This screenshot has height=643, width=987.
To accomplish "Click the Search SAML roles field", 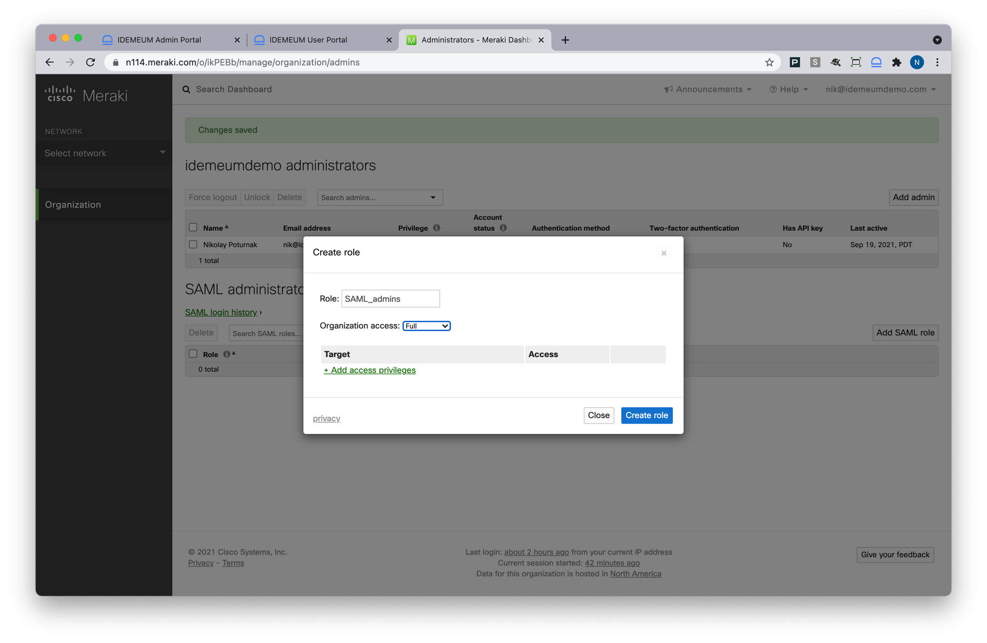I will coord(266,333).
